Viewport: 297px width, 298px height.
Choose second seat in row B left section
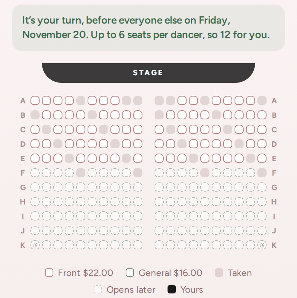click(46, 115)
